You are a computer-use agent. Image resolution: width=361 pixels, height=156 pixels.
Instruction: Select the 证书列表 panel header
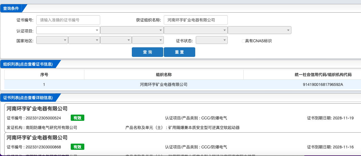(28, 98)
